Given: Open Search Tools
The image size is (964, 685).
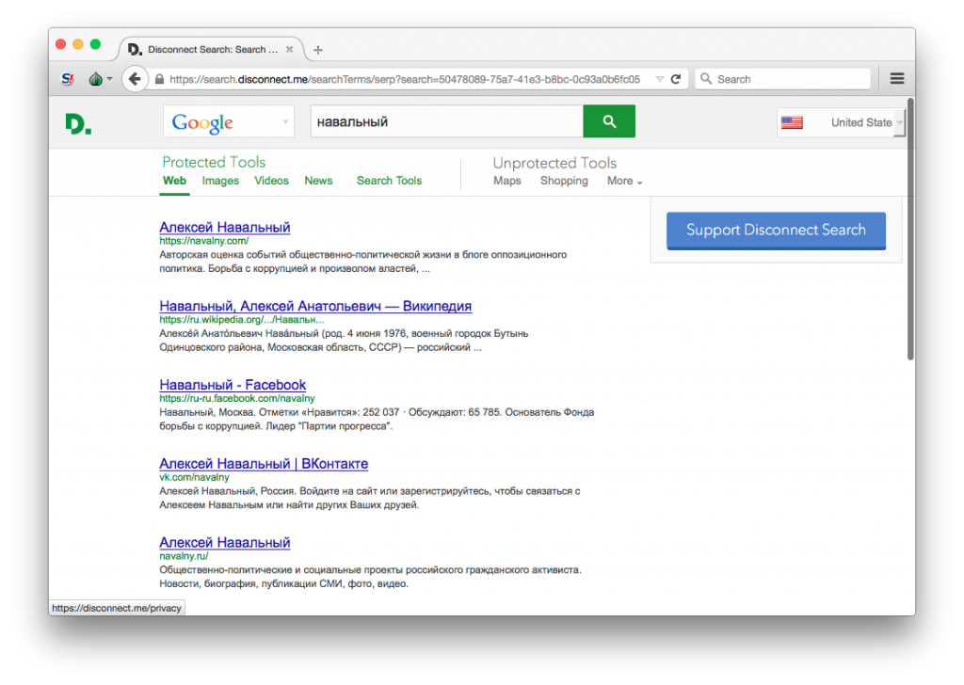Looking at the screenshot, I should pyautogui.click(x=389, y=181).
